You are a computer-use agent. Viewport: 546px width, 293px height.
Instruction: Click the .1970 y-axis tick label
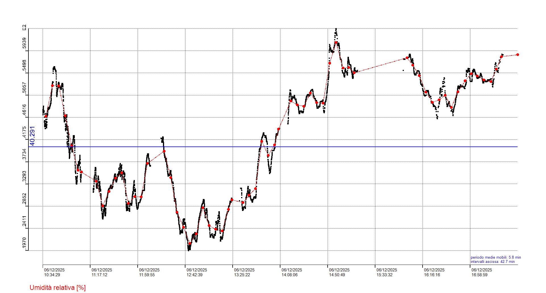click(24, 243)
